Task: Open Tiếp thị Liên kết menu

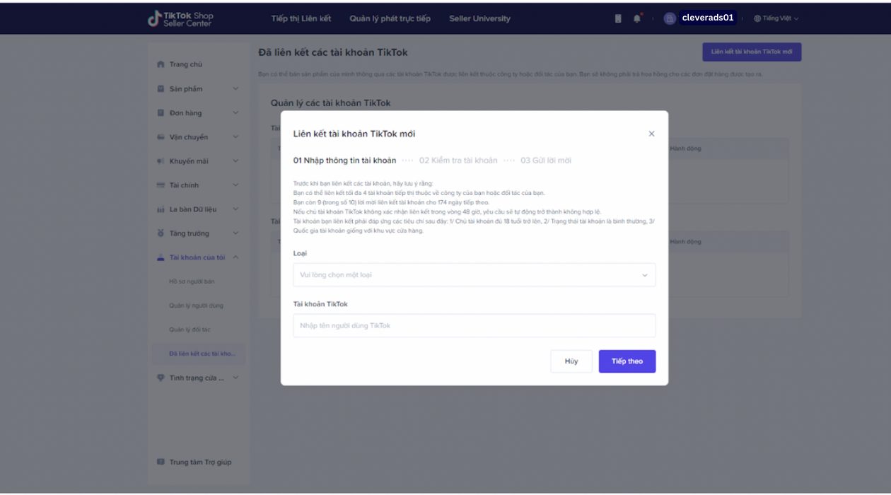Action: (x=301, y=18)
